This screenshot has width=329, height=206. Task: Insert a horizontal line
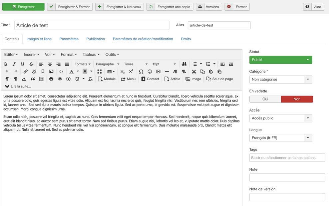(167, 72)
